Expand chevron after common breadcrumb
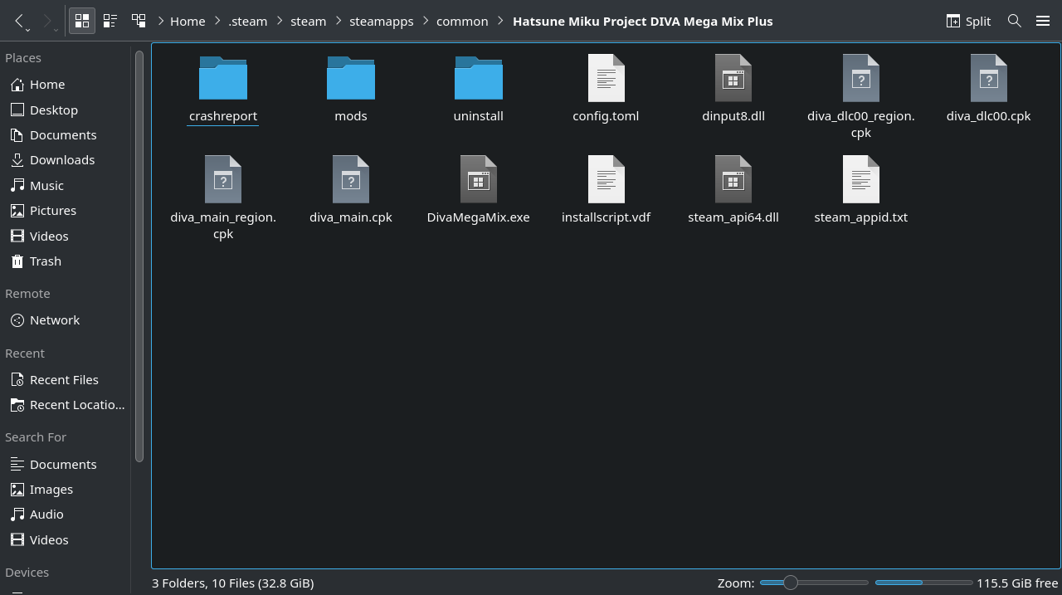1062x595 pixels. point(500,21)
